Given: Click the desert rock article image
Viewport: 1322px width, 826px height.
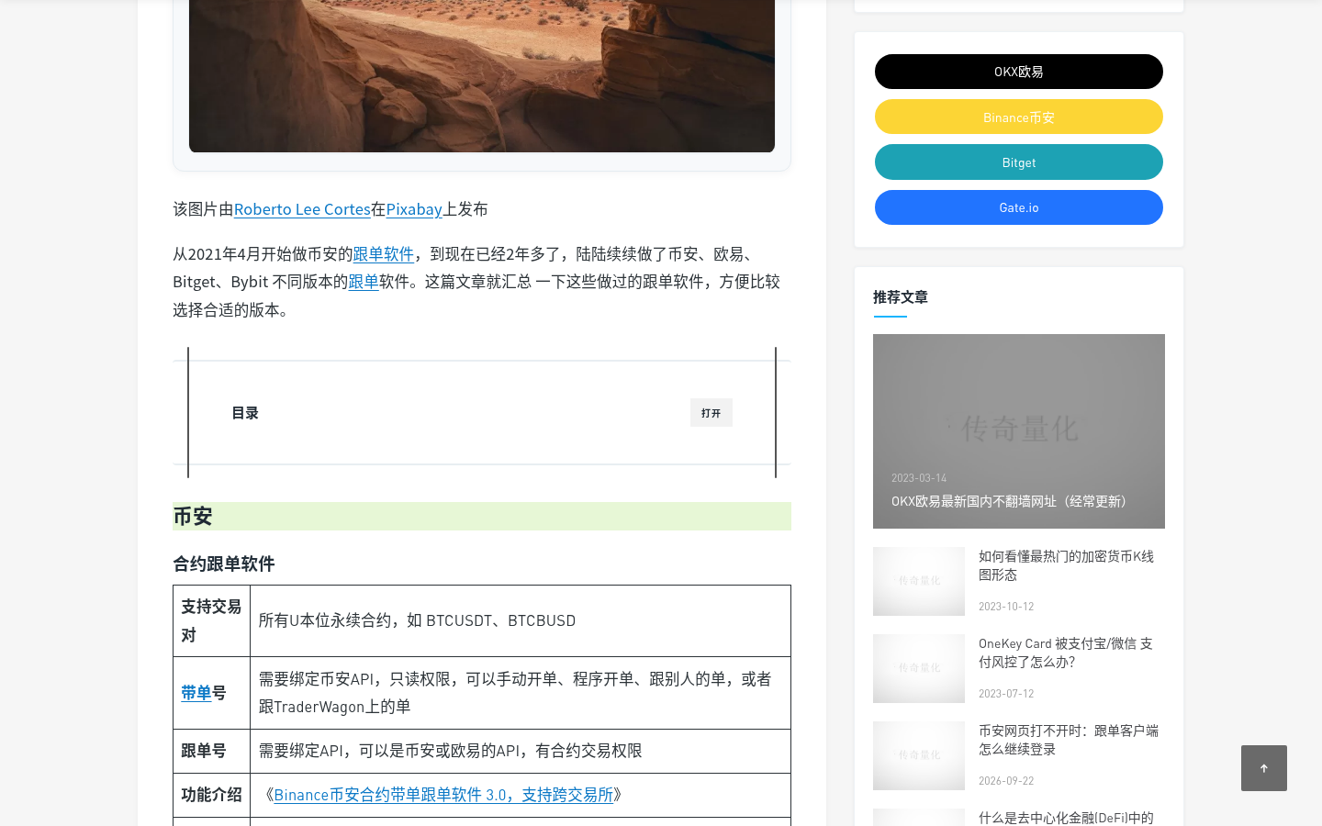Looking at the screenshot, I should (x=482, y=76).
